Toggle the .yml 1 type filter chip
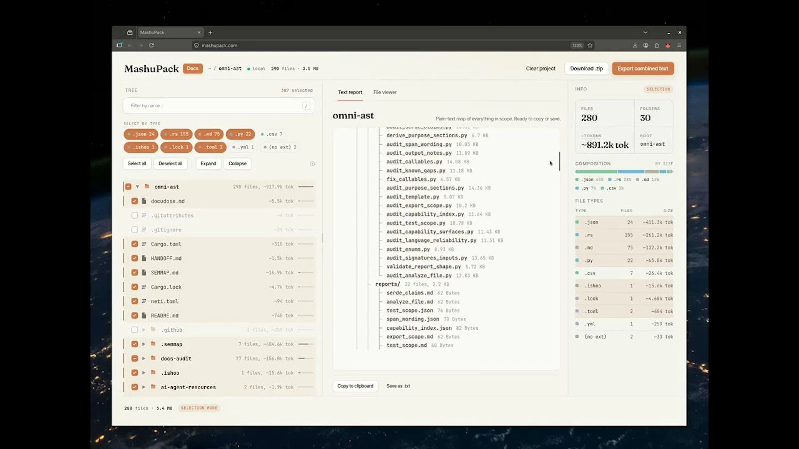This screenshot has width=799, height=449. pos(243,147)
